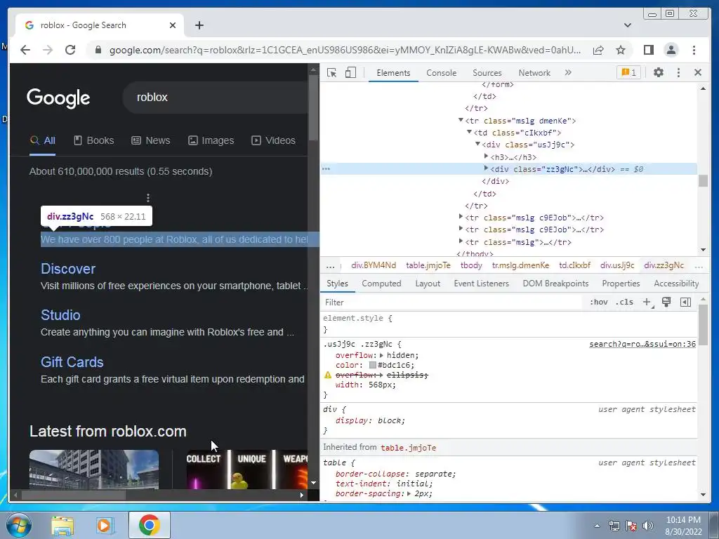Open color picker for #bdc1c6 swatch
The height and width of the screenshot is (539, 719).
click(373, 365)
